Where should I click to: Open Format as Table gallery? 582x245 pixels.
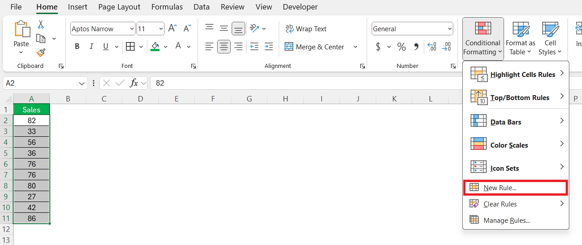click(x=520, y=38)
